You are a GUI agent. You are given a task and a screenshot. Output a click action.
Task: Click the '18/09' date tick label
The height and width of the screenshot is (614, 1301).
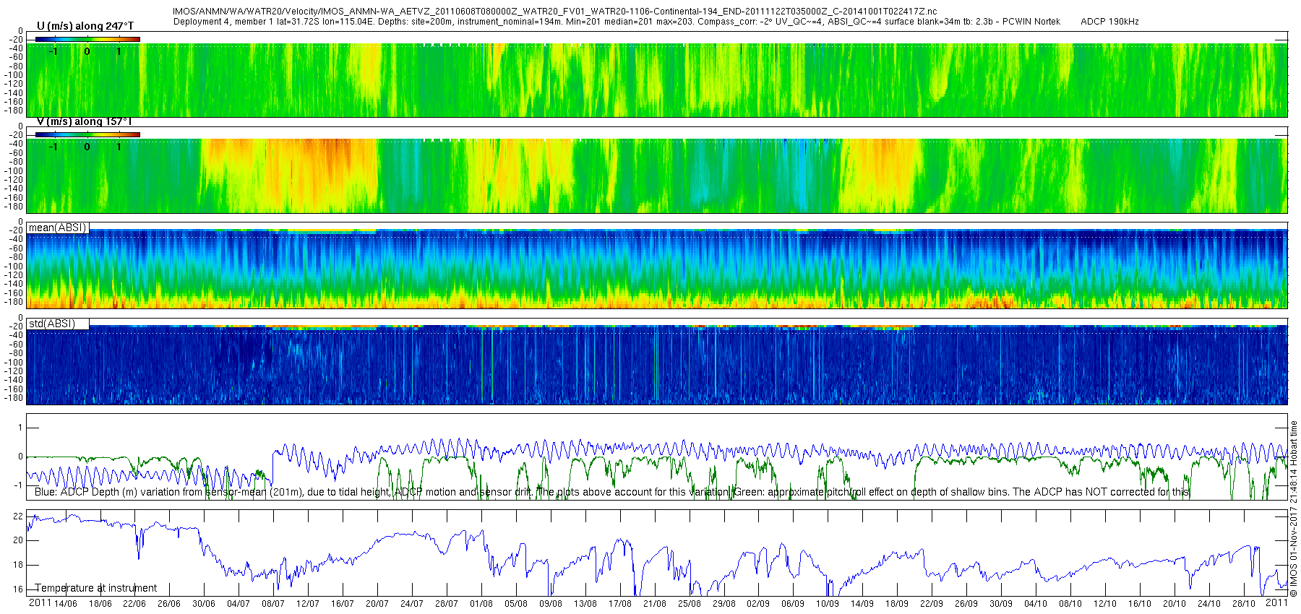click(897, 604)
